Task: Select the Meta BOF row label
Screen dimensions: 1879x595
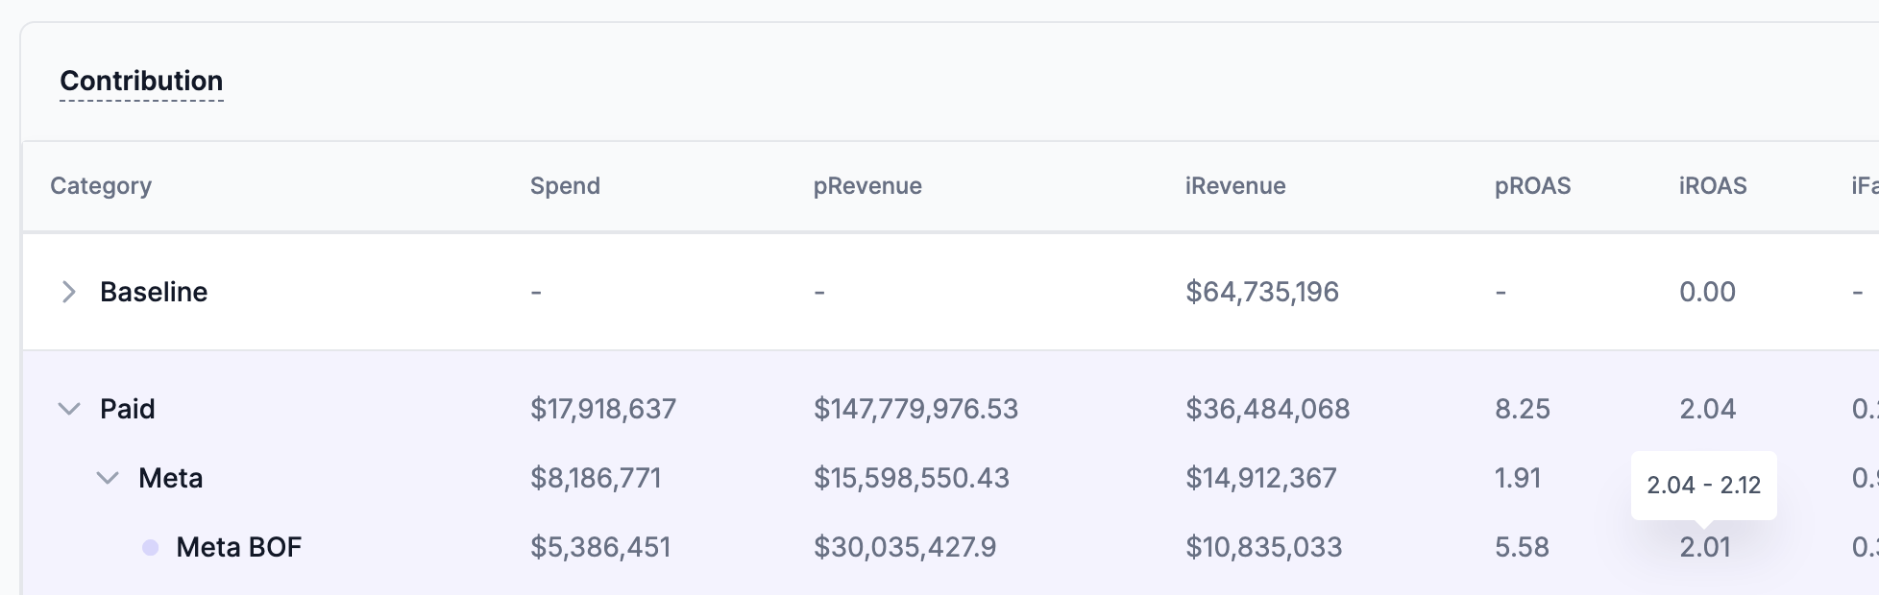Action: pyautogui.click(x=239, y=547)
